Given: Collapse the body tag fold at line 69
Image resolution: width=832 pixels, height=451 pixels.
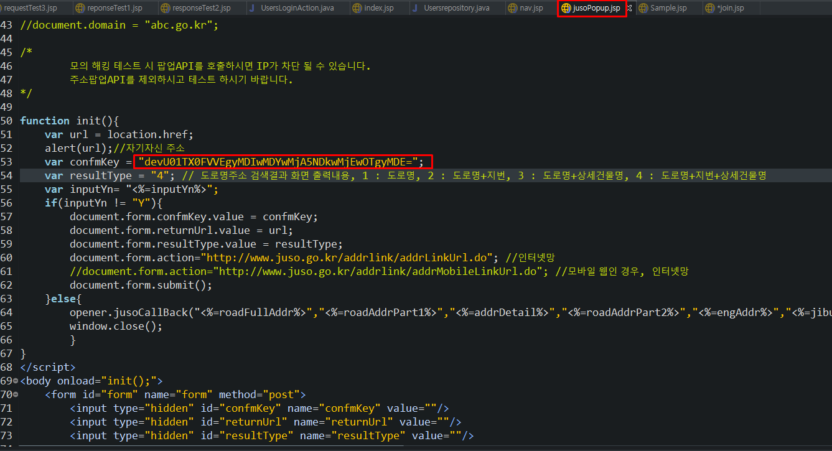Looking at the screenshot, I should 16,381.
